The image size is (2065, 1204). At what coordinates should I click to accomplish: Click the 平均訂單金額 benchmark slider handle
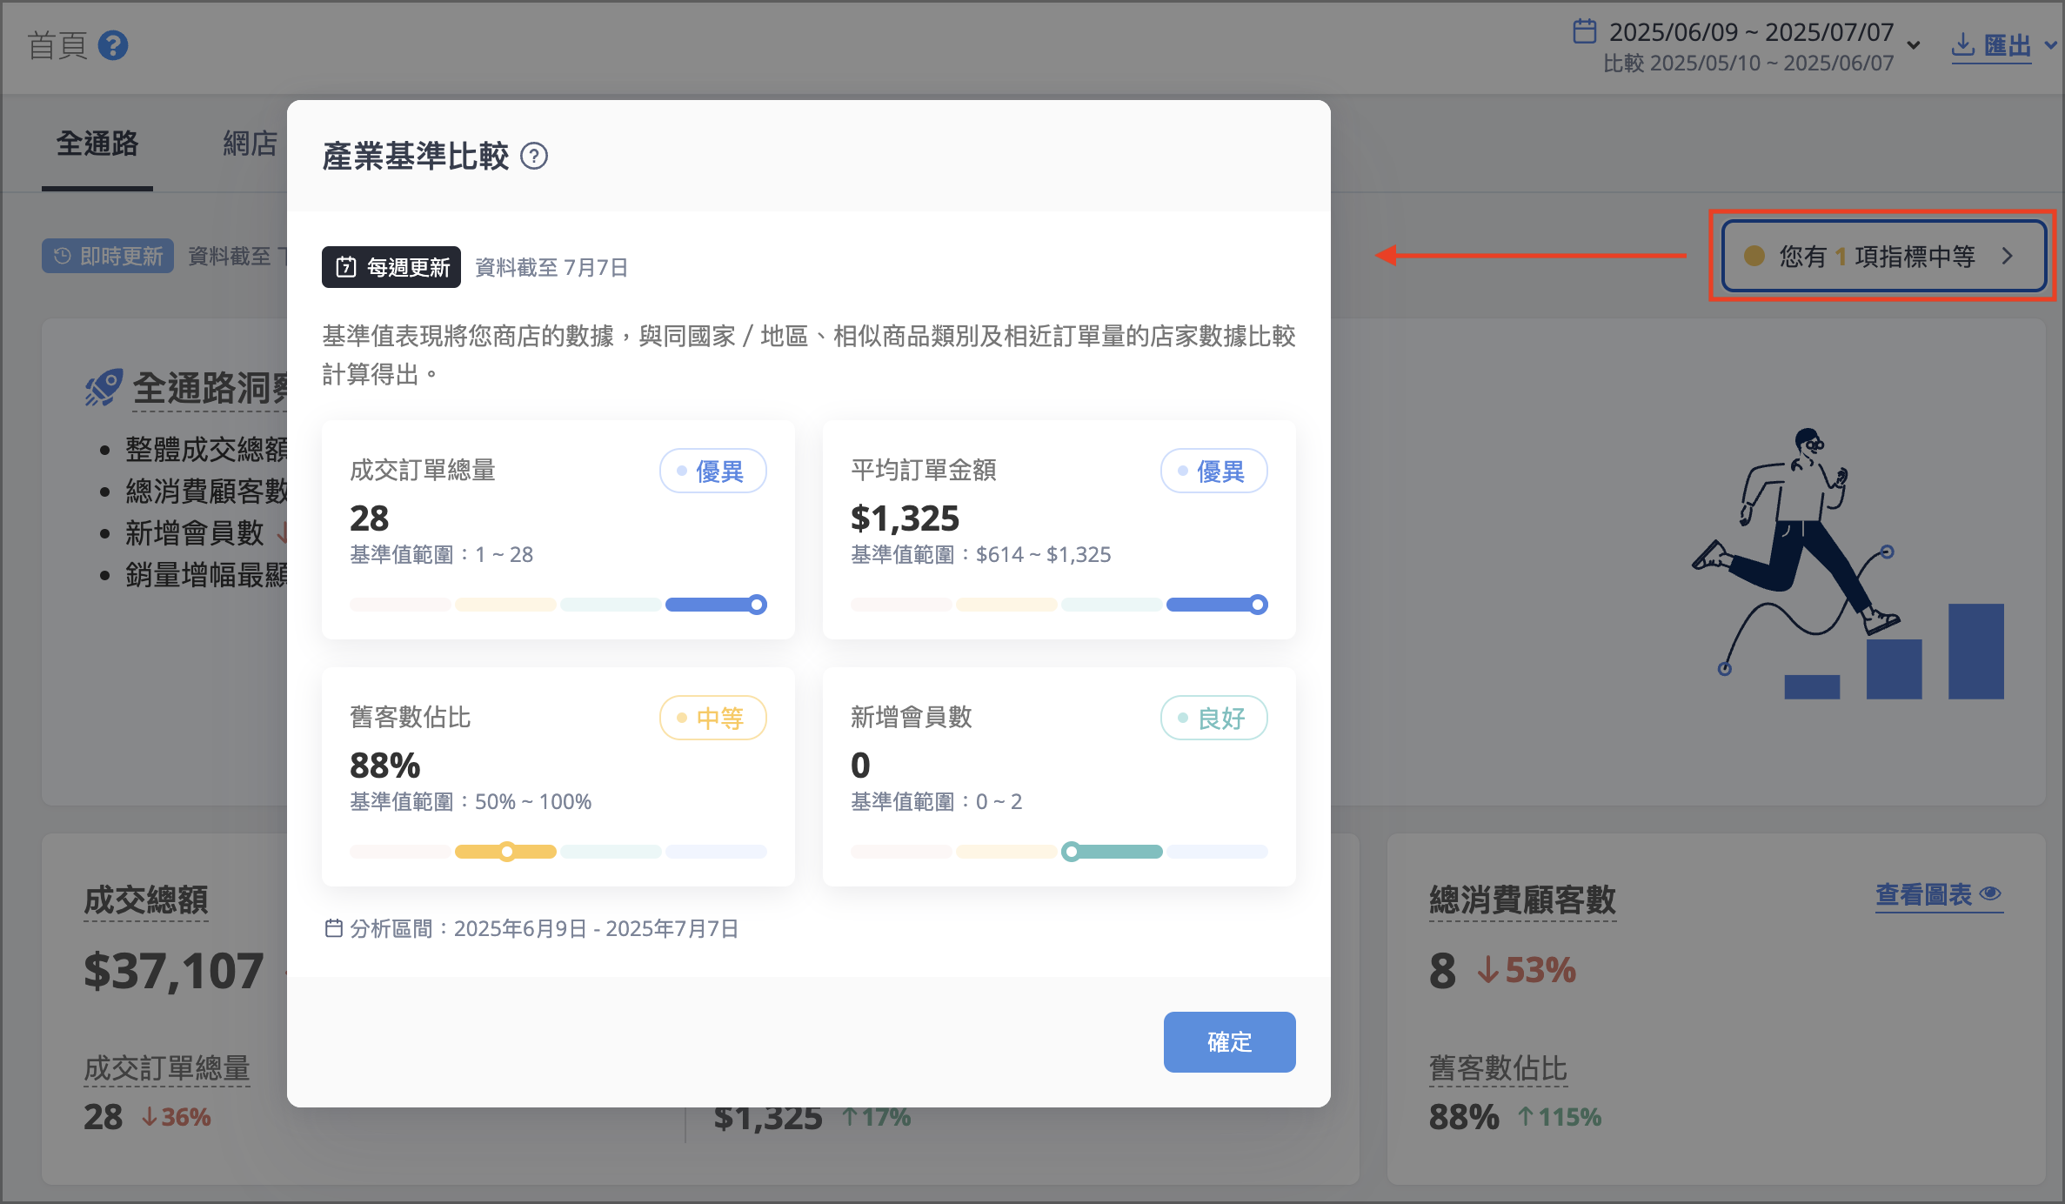(x=1259, y=605)
